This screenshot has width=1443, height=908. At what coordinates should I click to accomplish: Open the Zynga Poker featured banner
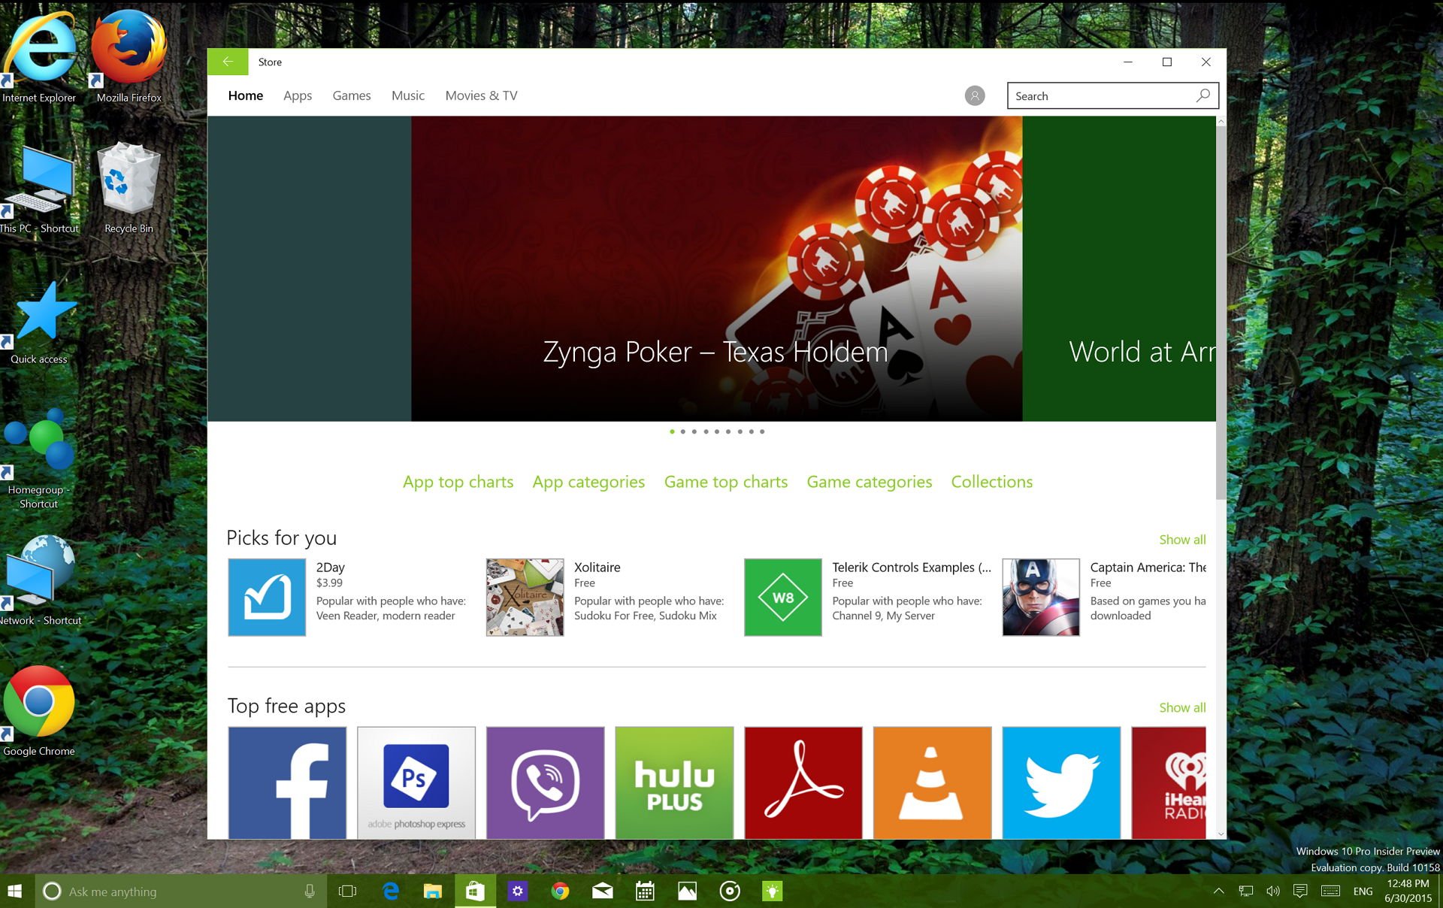point(716,268)
